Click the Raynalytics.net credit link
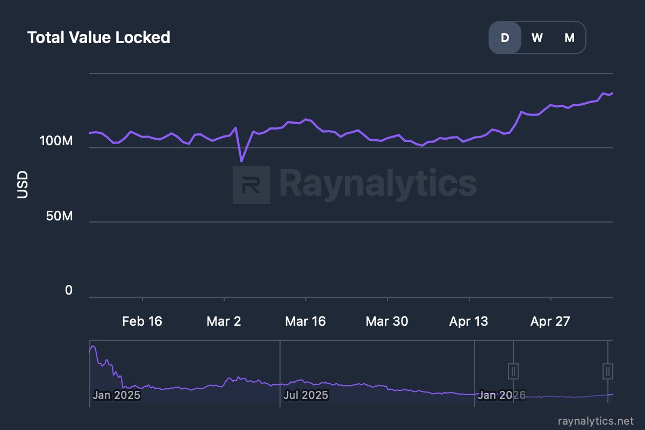 click(596, 420)
